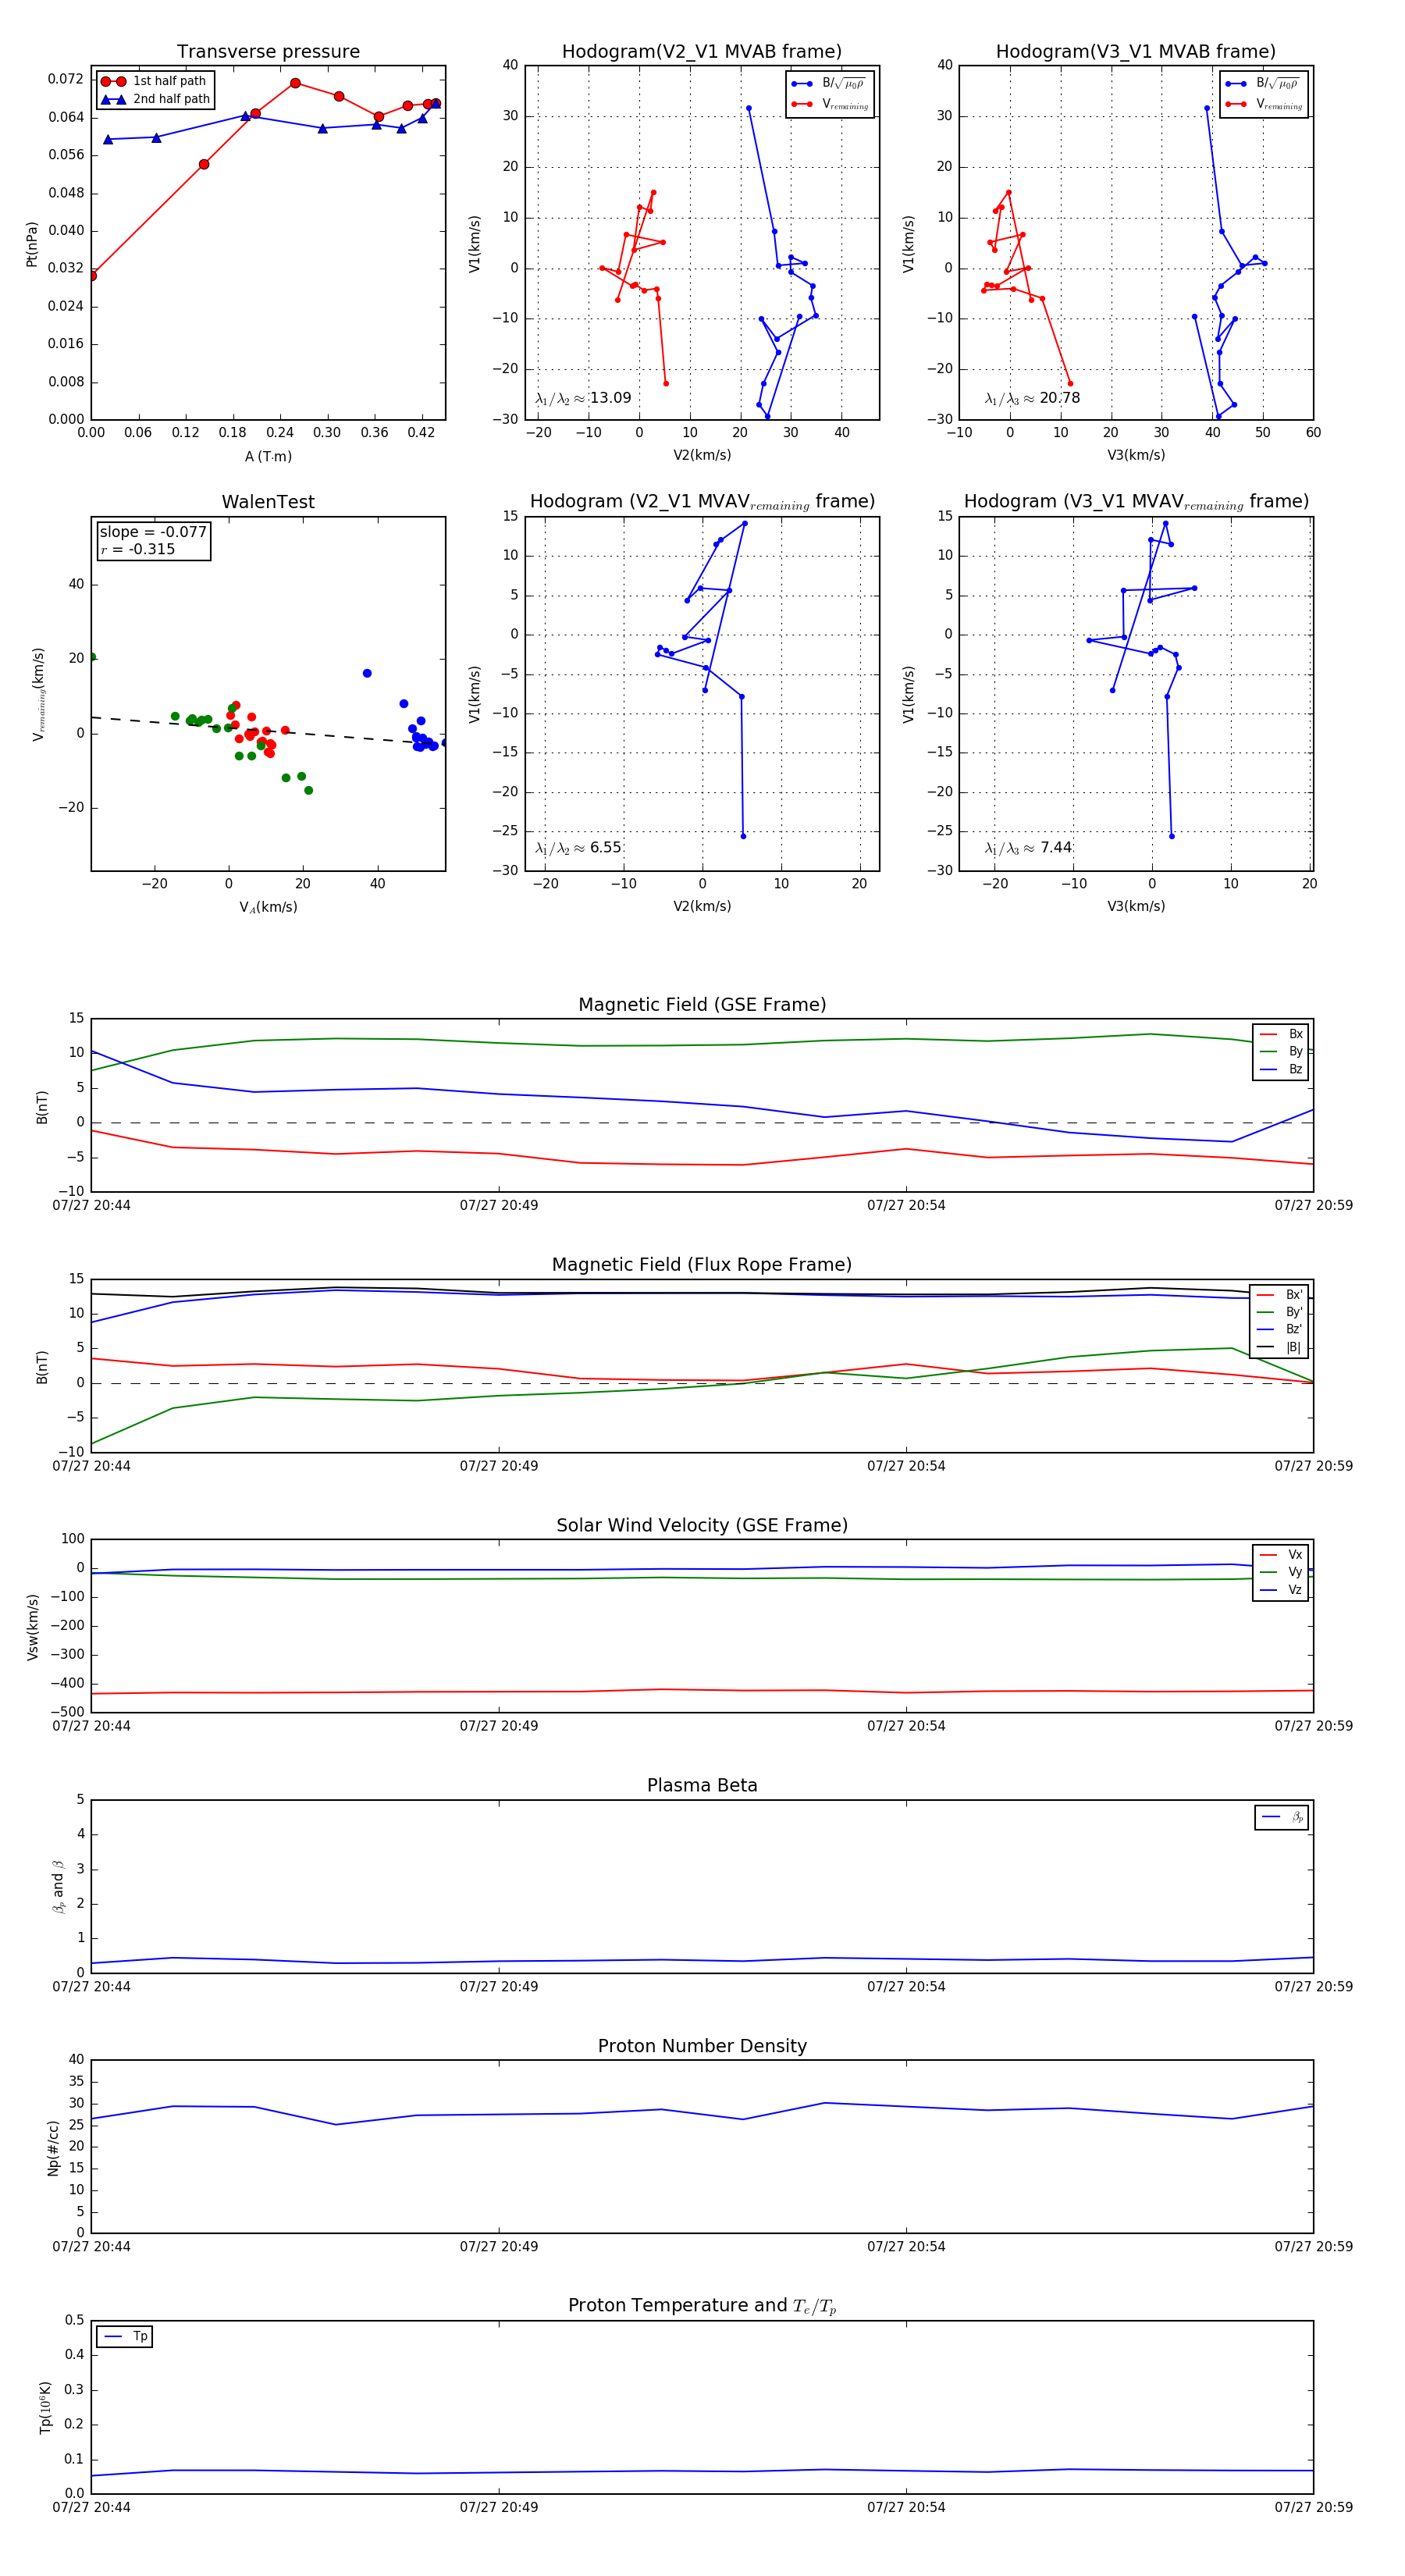Click the 'Hodogram(V2_V1 MVAB frame)' title

pos(701,52)
